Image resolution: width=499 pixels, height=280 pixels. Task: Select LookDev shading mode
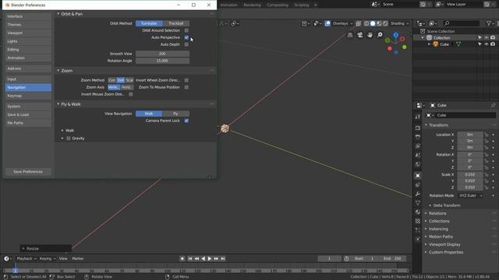379,23
